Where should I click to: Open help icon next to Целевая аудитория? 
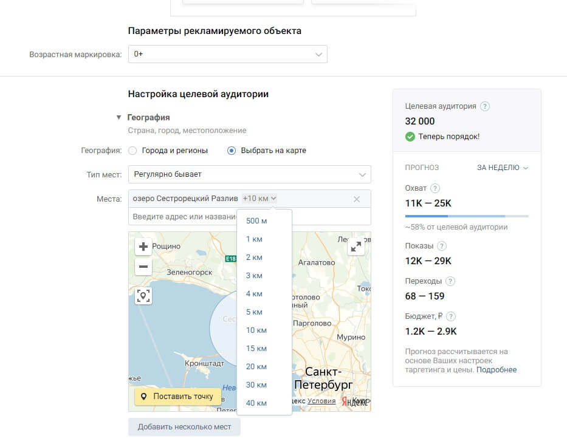(484, 106)
